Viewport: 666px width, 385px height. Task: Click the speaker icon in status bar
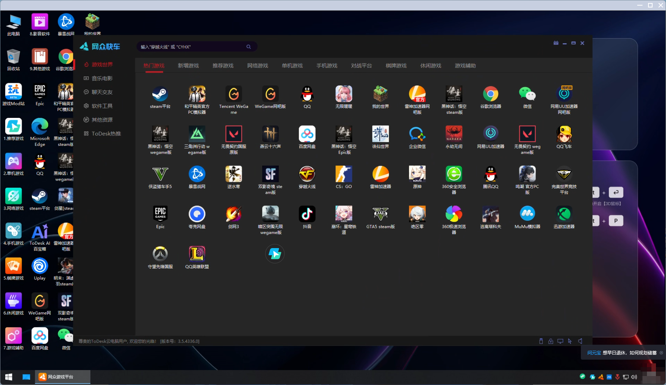point(580,341)
